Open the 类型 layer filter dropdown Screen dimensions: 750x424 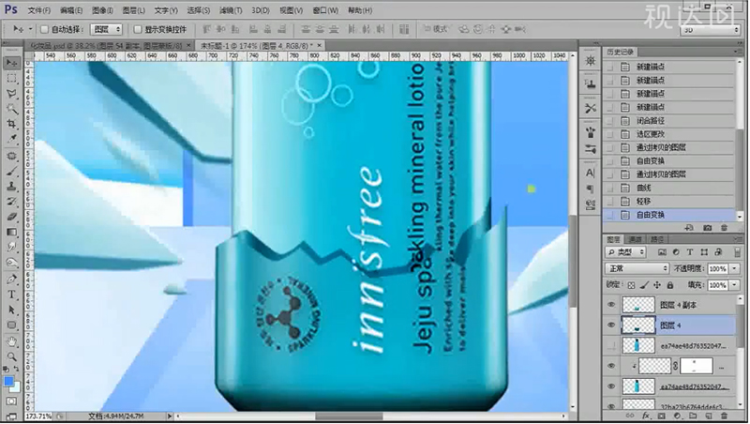tap(624, 252)
